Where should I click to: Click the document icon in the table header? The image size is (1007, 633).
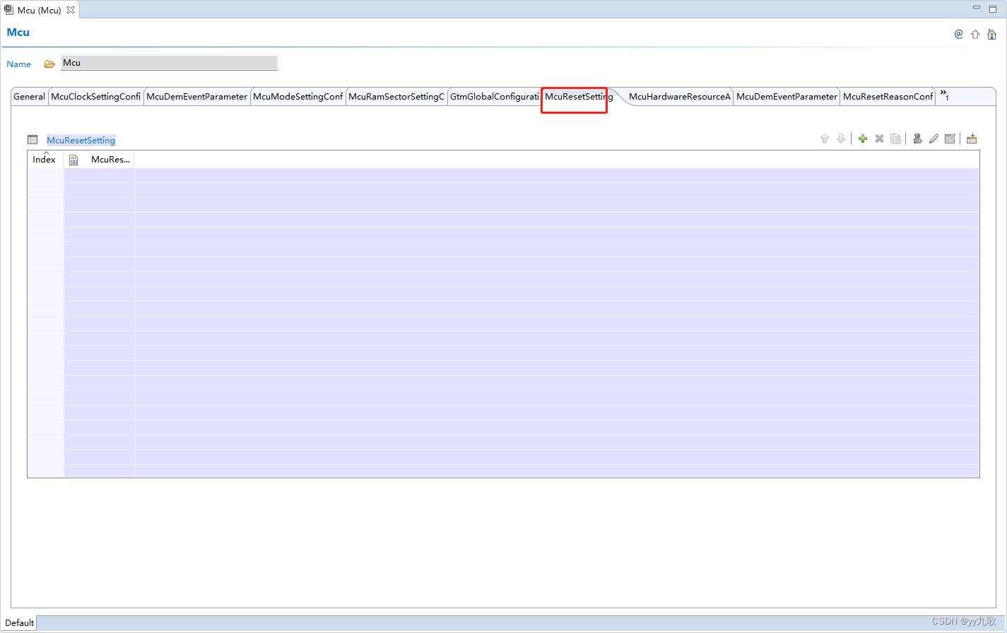coord(73,160)
